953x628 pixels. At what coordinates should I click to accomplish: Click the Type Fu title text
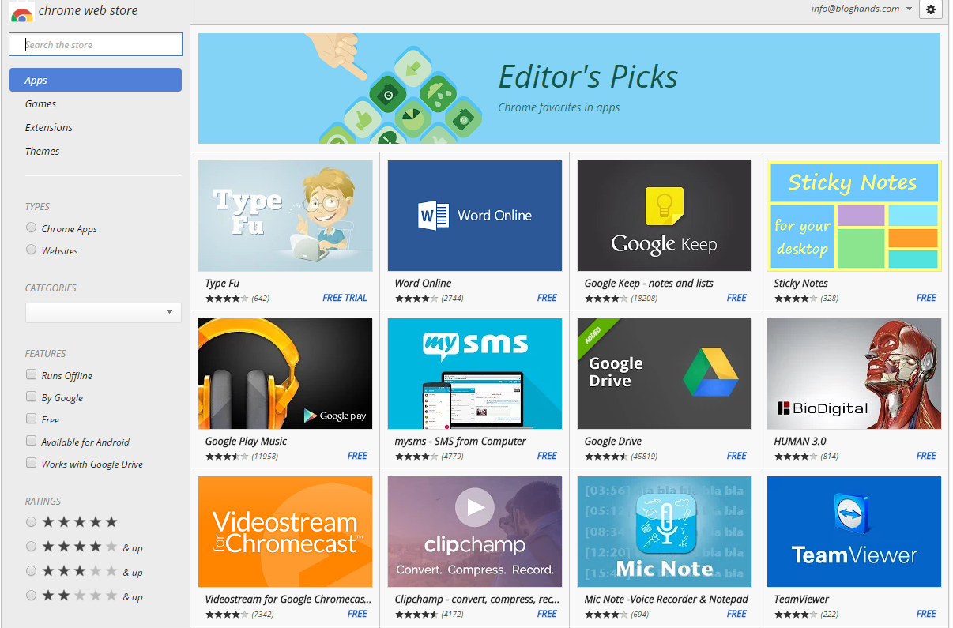(222, 283)
